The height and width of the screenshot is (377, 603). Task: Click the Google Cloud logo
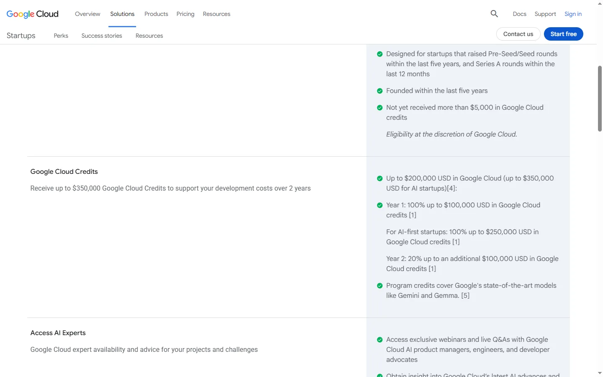pos(33,14)
